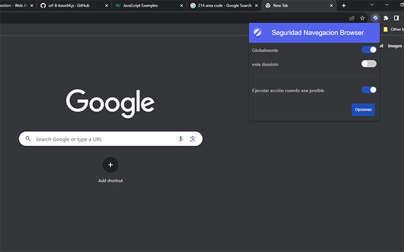Open the side panel icon
The height and width of the screenshot is (252, 404).
[x=396, y=18]
